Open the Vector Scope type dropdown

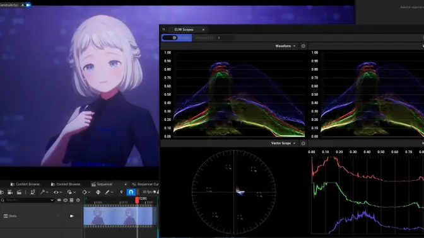pos(283,144)
